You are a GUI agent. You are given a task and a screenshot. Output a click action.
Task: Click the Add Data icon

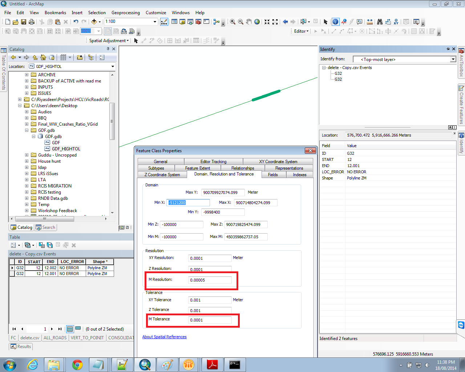pyautogui.click(x=94, y=22)
